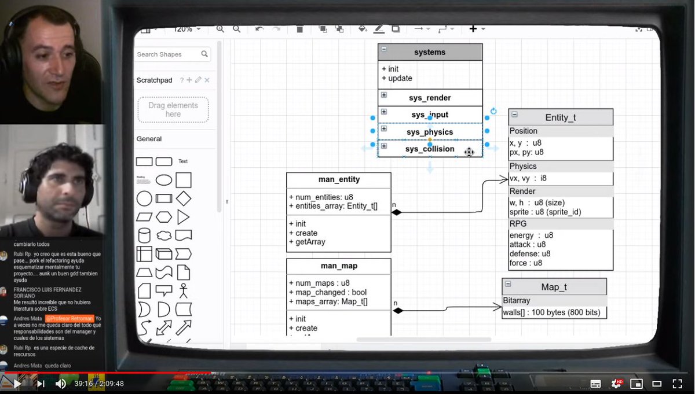Image resolution: width=695 pixels, height=394 pixels.
Task: Click the Search Shapes field
Action: coord(173,54)
